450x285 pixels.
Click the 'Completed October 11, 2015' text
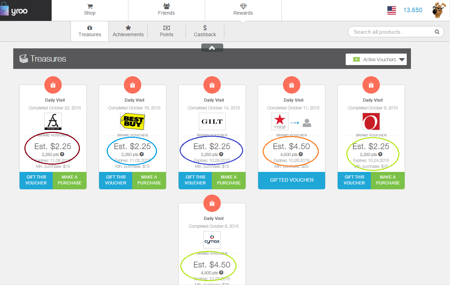[293, 108]
